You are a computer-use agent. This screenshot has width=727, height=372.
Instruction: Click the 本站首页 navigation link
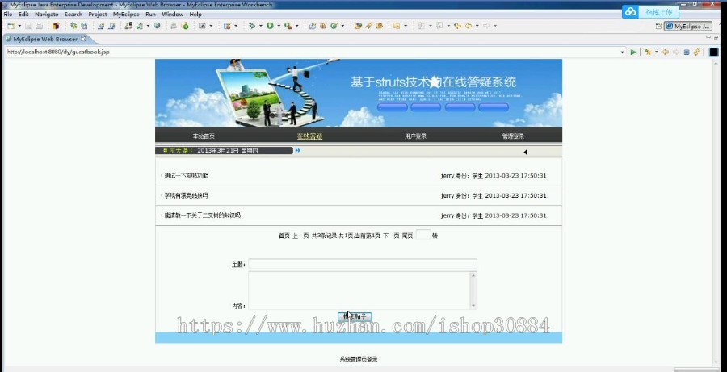click(204, 136)
